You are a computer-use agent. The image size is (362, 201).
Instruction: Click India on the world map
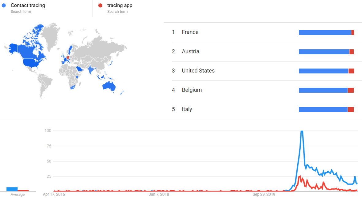click(x=91, y=70)
